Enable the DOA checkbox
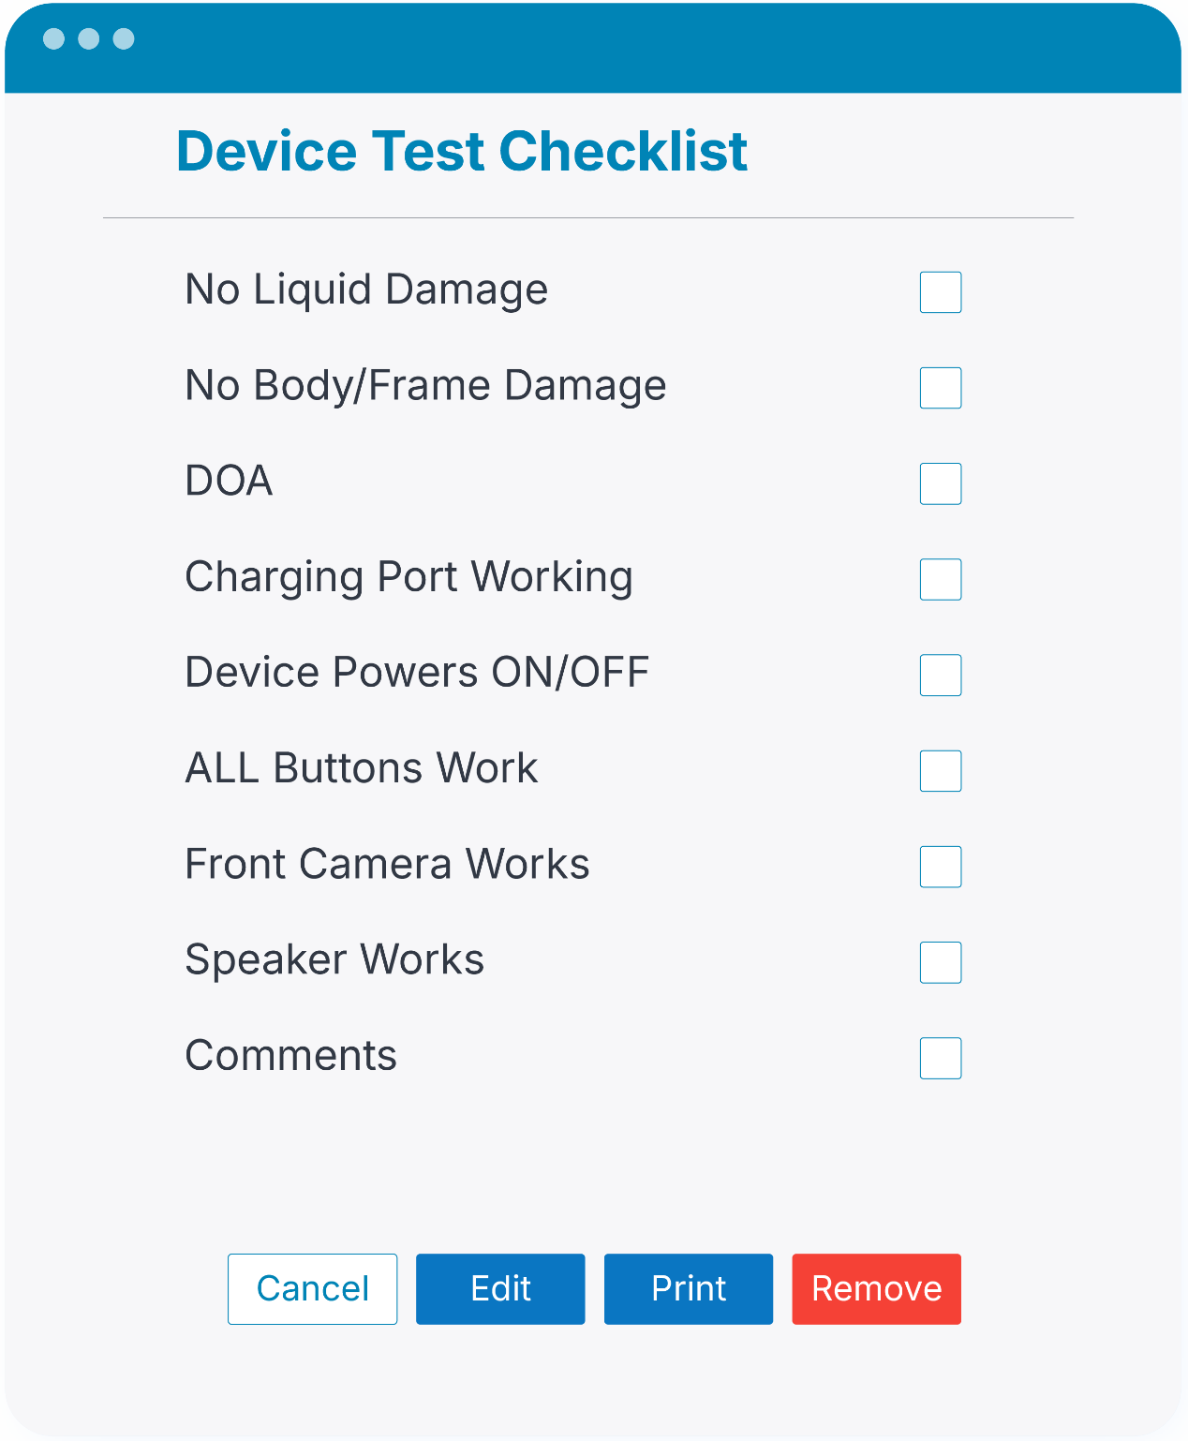Image resolution: width=1188 pixels, height=1441 pixels. (x=941, y=483)
